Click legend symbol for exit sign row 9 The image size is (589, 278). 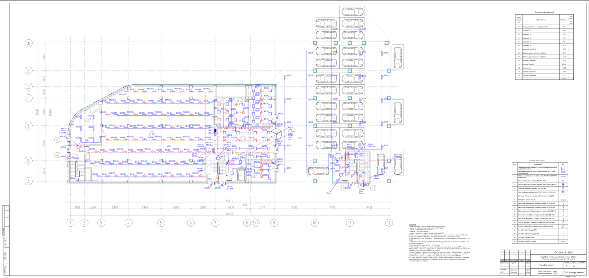(563, 200)
